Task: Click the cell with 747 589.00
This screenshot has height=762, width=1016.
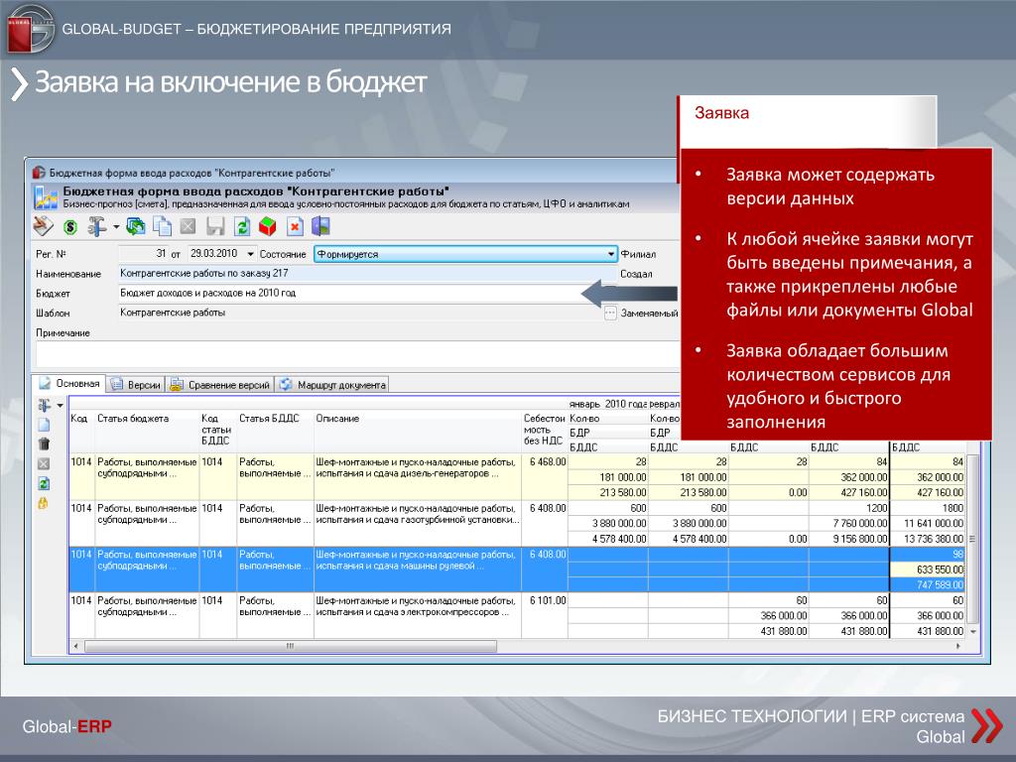Action: (928, 585)
